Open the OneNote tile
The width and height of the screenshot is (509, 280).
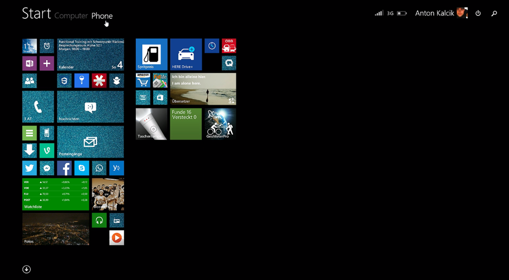(29, 63)
